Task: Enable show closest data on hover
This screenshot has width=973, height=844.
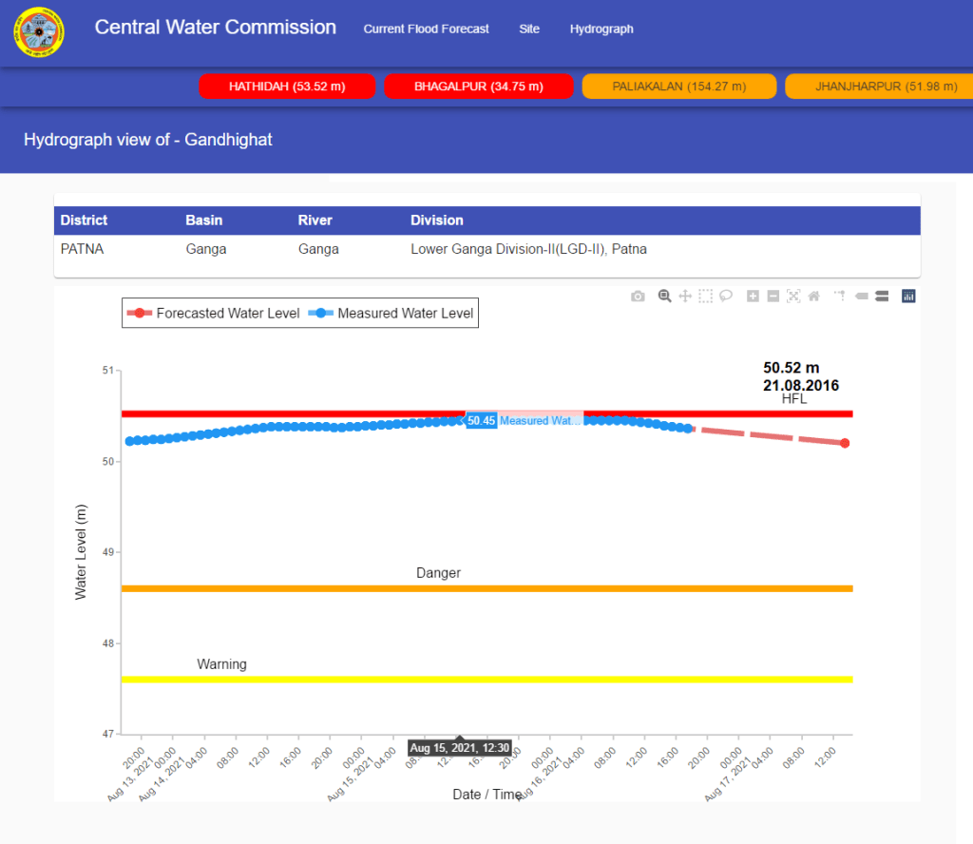Action: (861, 297)
